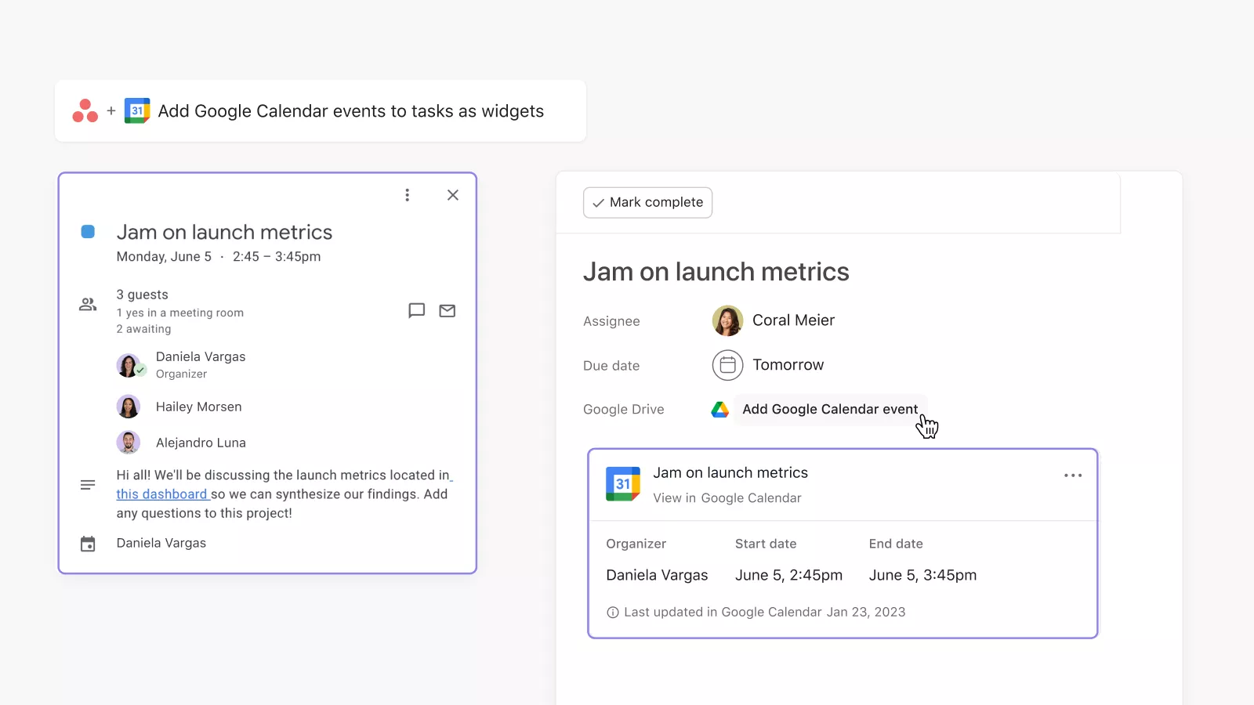This screenshot has width=1254, height=705.
Task: Open the three-dot menu in event popup
Action: coord(407,195)
